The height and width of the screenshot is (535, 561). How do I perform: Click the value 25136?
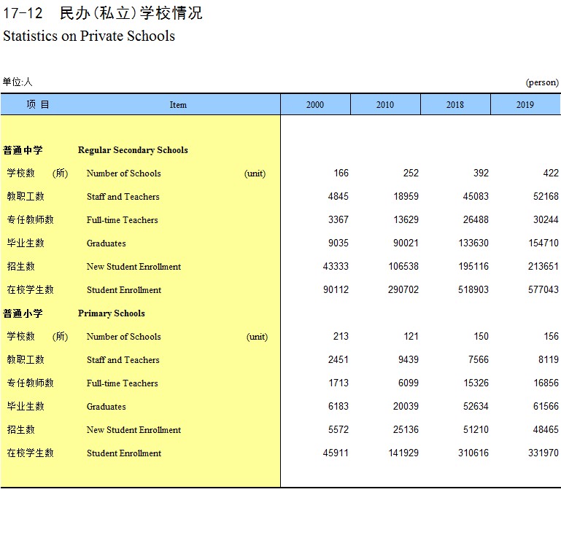click(x=406, y=429)
